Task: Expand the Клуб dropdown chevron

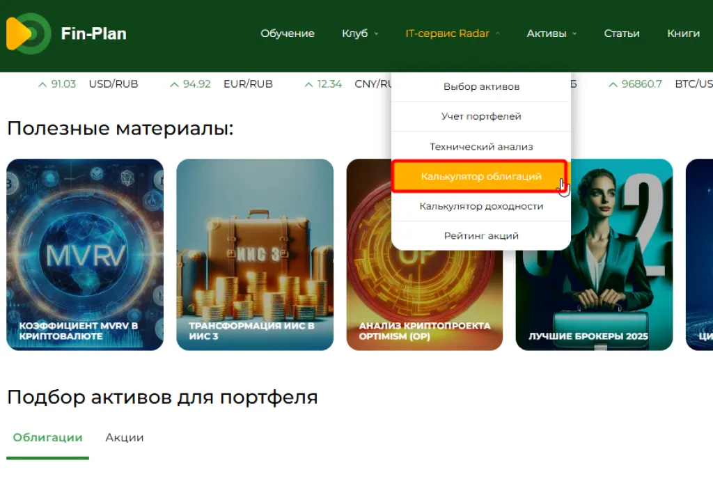Action: pyautogui.click(x=376, y=33)
